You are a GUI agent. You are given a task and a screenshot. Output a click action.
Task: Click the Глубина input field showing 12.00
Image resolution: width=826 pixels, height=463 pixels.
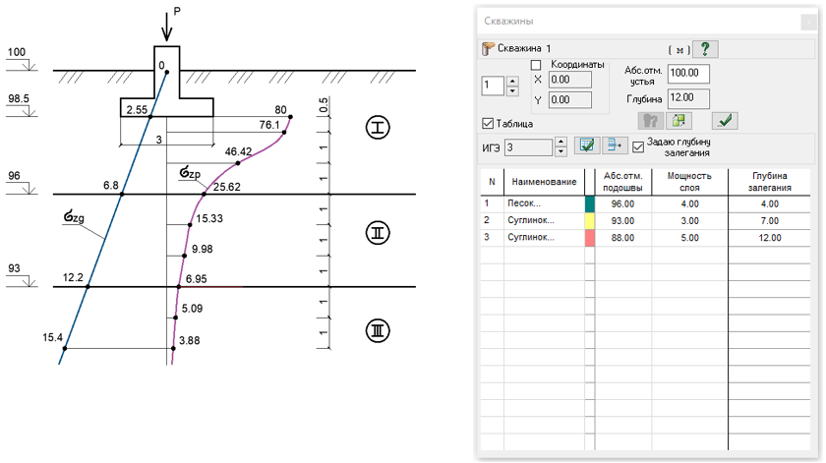[x=687, y=97]
